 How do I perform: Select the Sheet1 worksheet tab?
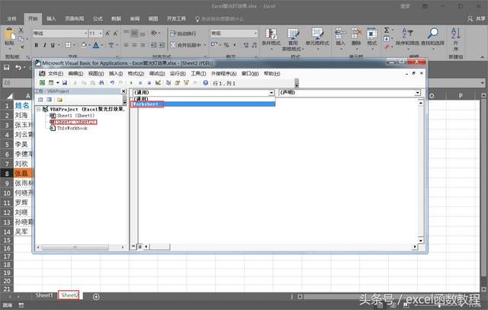click(x=44, y=295)
